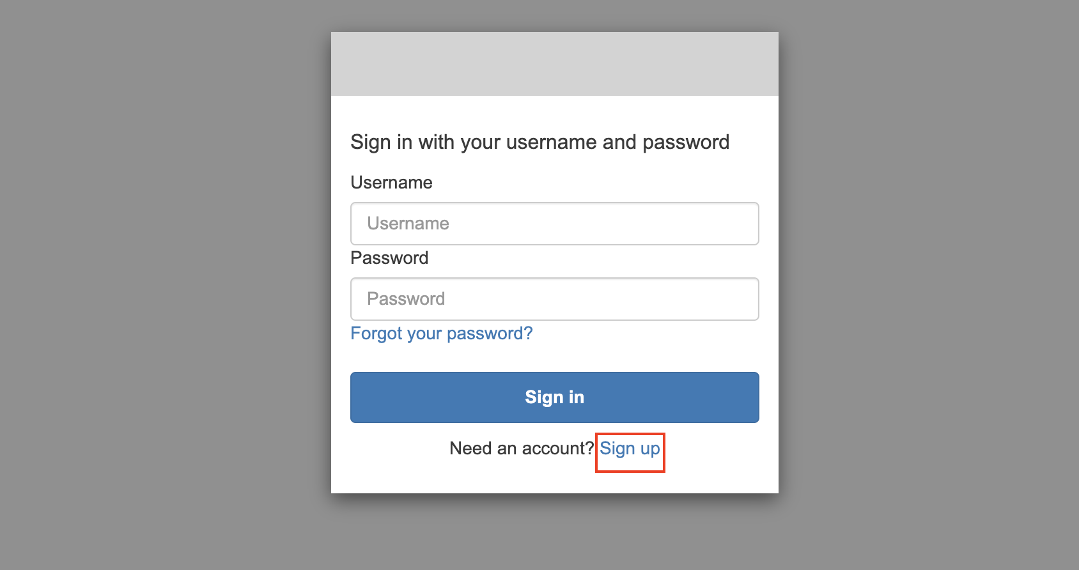Viewport: 1079px width, 570px height.
Task: Submit the credentials with Sign in
Action: [x=554, y=397]
